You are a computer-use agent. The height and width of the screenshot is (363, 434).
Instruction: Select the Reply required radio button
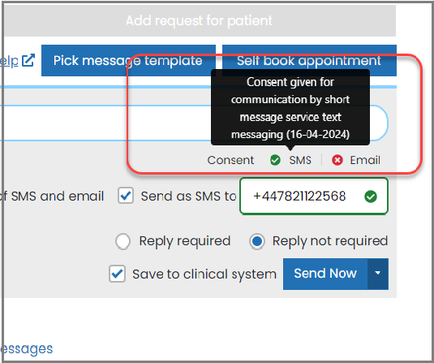122,241
